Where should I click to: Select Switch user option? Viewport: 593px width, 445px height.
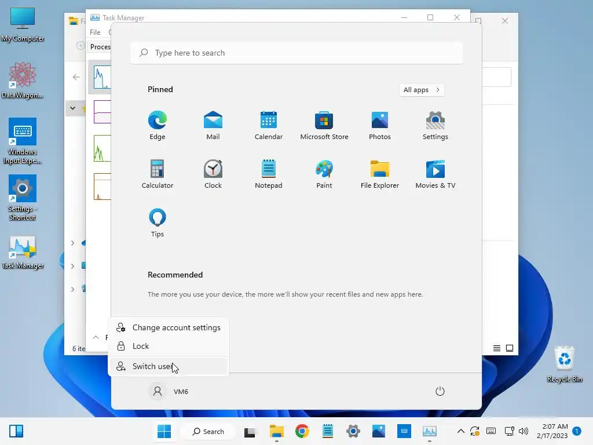[169, 366]
